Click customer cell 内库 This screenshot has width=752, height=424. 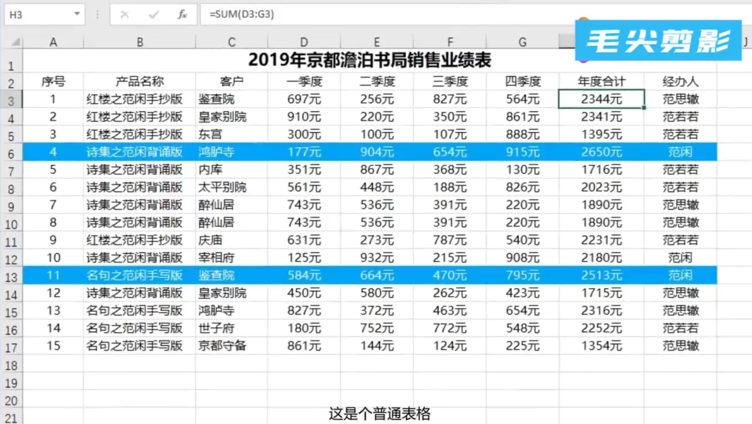[x=232, y=170]
